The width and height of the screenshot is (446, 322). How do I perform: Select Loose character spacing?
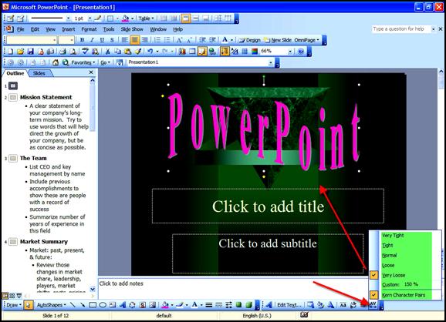(x=388, y=265)
